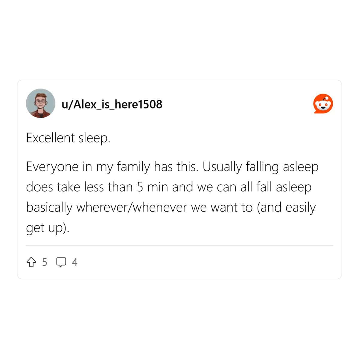
Task: Click the upvote count number 5
Action: tap(45, 262)
